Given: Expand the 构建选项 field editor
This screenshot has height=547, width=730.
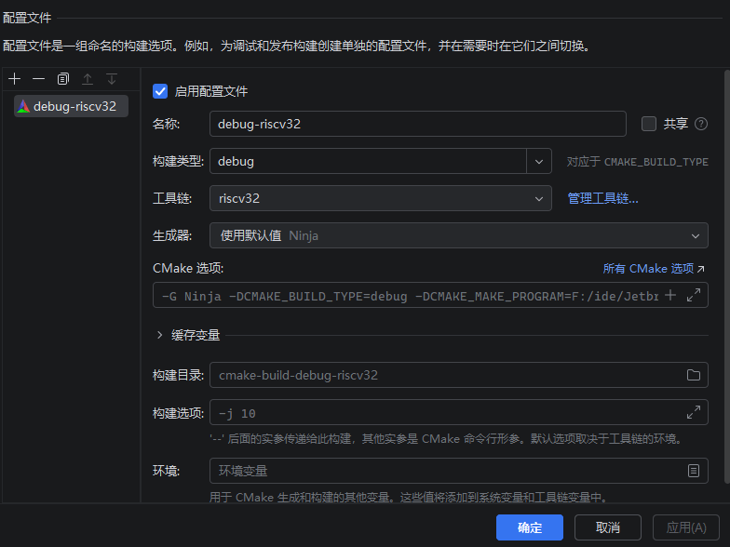Looking at the screenshot, I should pyautogui.click(x=694, y=412).
